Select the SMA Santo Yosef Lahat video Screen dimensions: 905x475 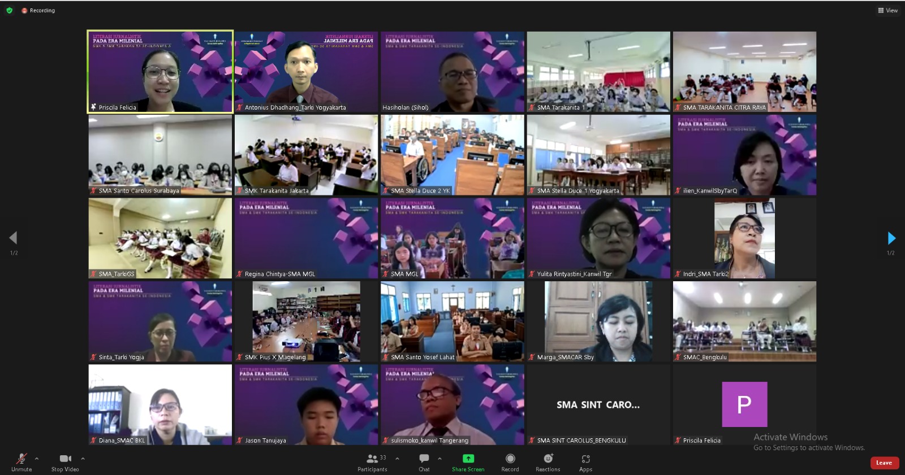[x=452, y=321]
